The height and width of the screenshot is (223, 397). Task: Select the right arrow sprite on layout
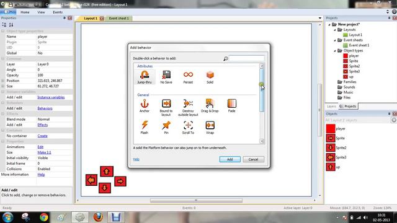(120, 181)
